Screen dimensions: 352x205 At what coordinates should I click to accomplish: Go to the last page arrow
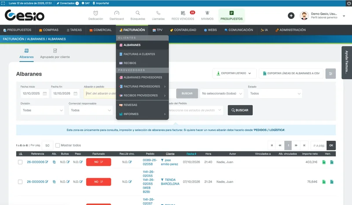(304, 145)
